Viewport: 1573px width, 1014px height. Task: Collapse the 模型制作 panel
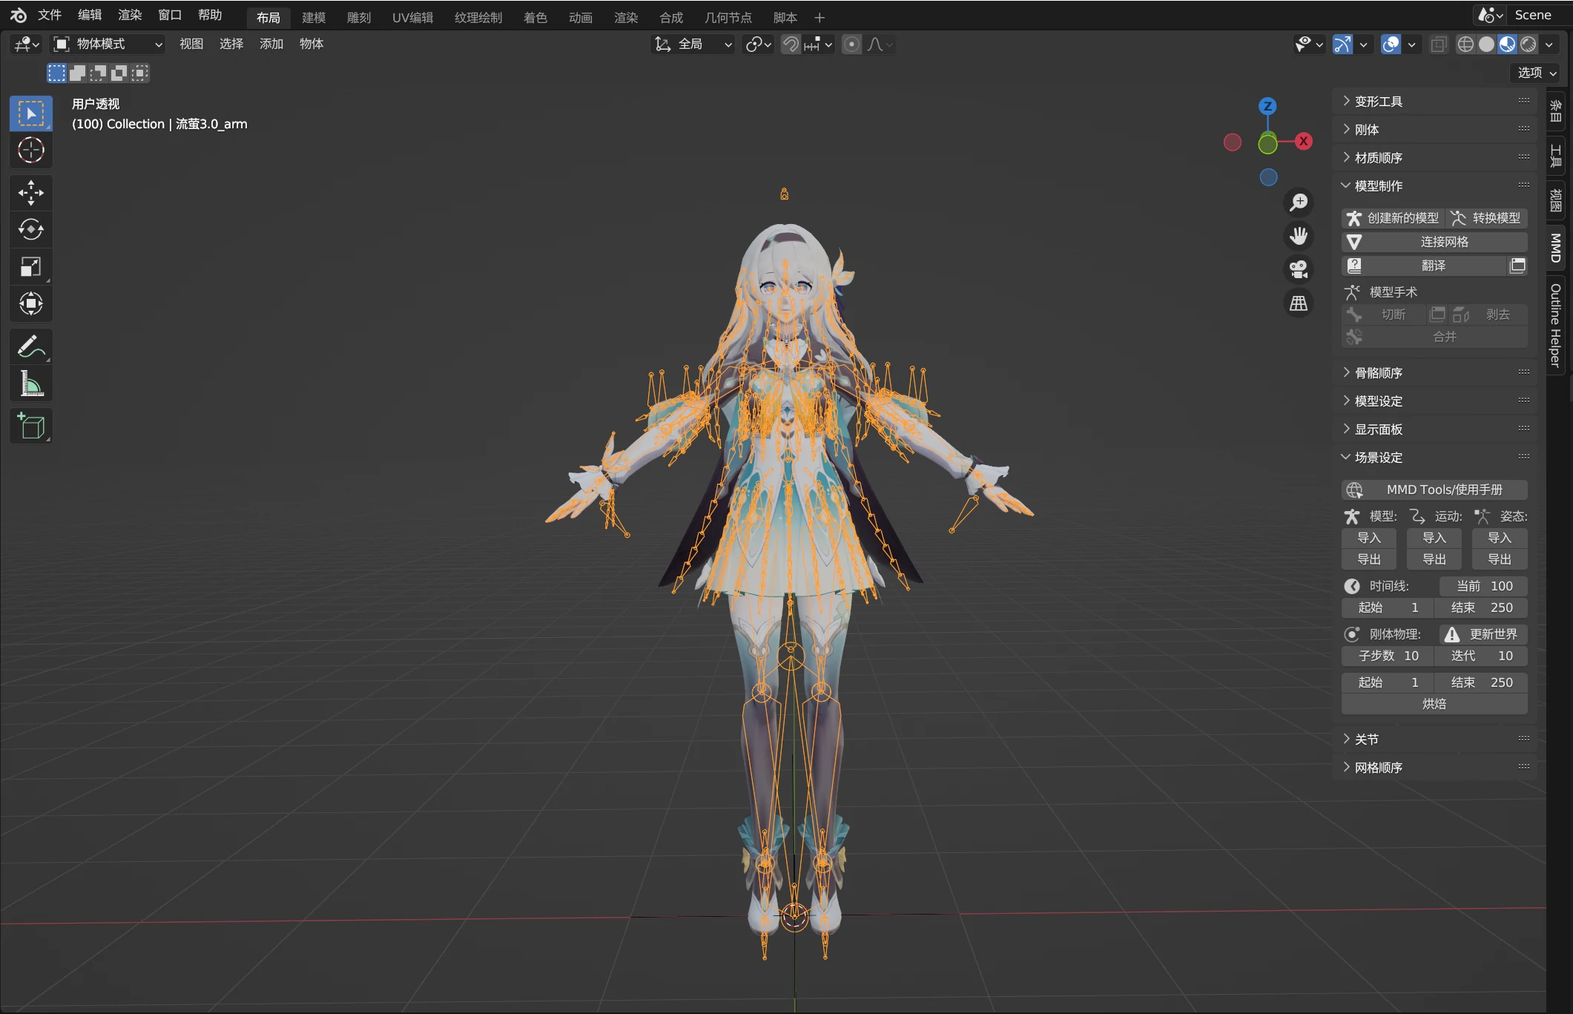[1378, 185]
